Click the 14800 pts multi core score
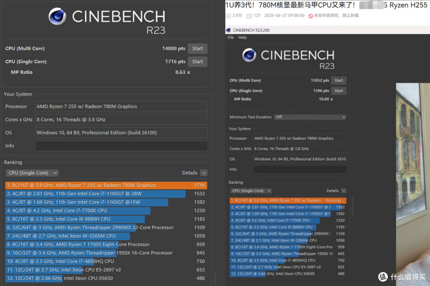This screenshot has width=430, height=286. point(174,48)
